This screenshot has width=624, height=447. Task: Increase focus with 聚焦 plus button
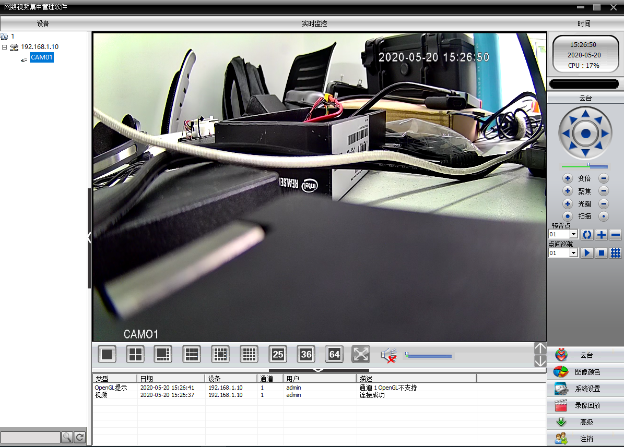pos(568,191)
